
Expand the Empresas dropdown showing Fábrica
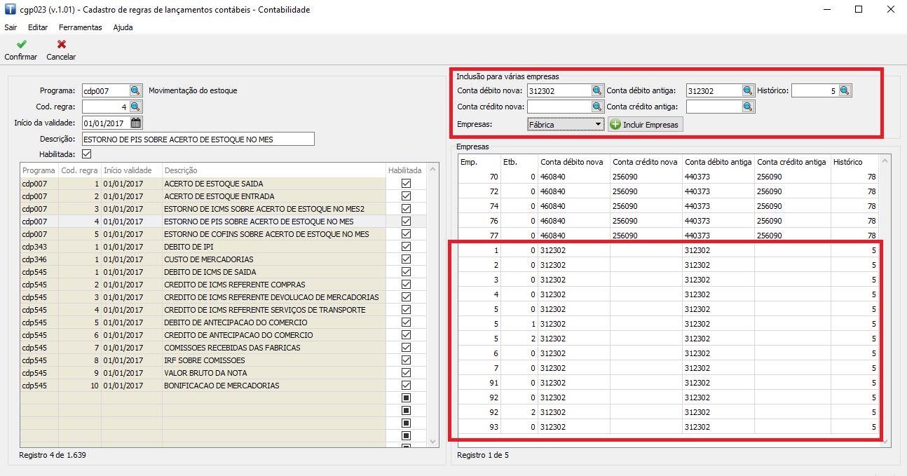click(598, 124)
